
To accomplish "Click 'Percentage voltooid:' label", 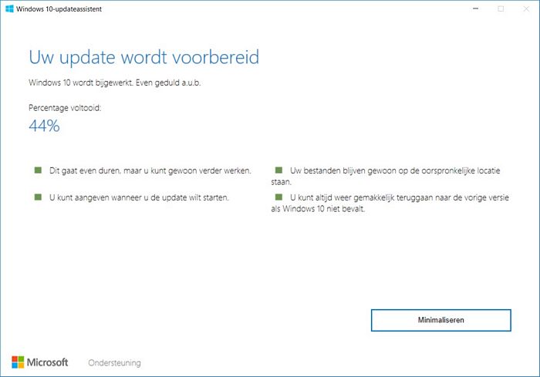I will (65, 108).
